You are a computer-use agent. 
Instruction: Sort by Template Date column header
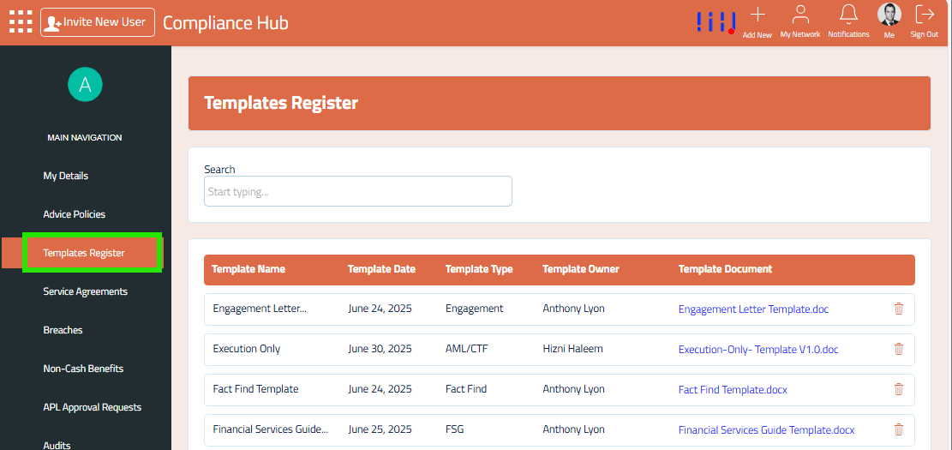tap(381, 269)
